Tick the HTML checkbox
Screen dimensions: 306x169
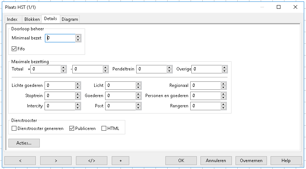click(x=104, y=128)
